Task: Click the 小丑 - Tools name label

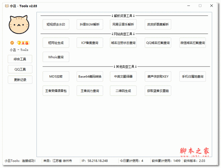Action: tap(19, 50)
